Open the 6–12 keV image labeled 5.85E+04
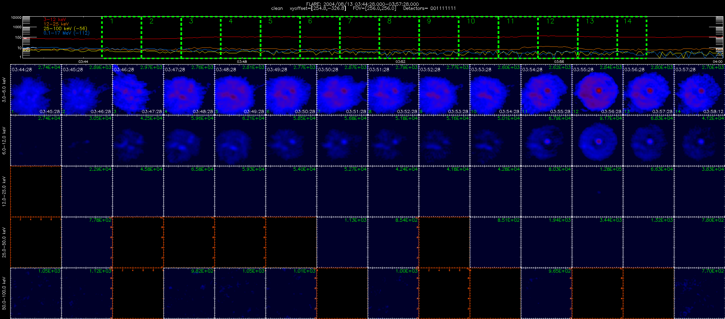This screenshot has width=725, height=319. tap(291, 140)
